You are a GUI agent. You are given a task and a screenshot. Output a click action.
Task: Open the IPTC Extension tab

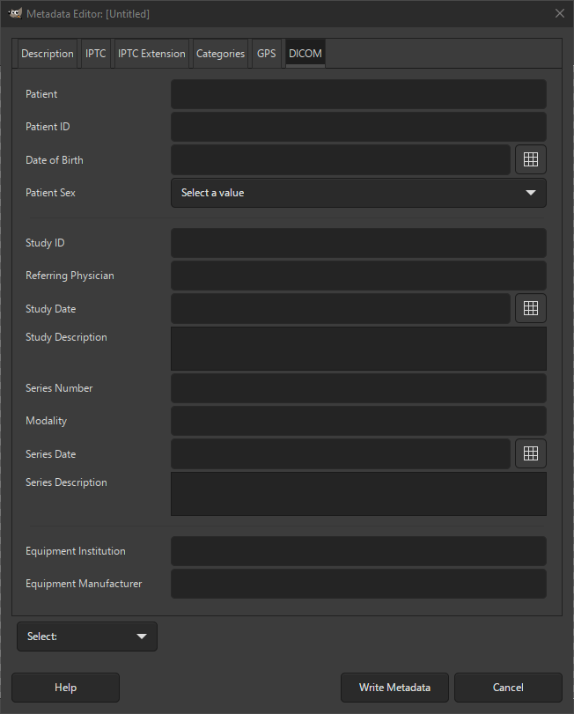click(151, 54)
